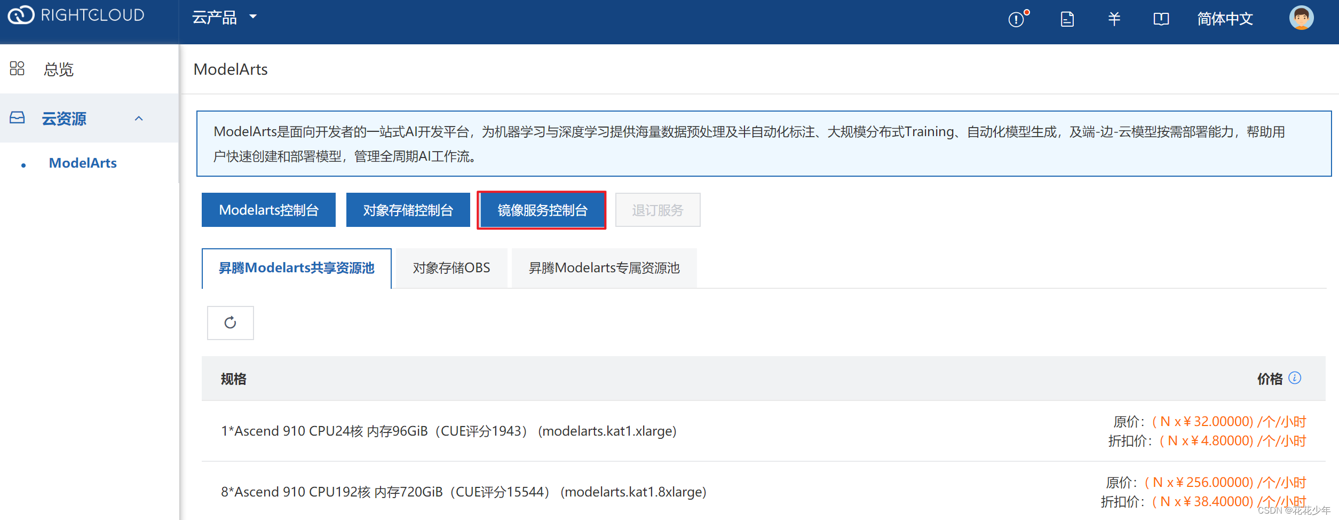Click the refresh list button
The width and height of the screenshot is (1339, 520).
[x=230, y=322]
